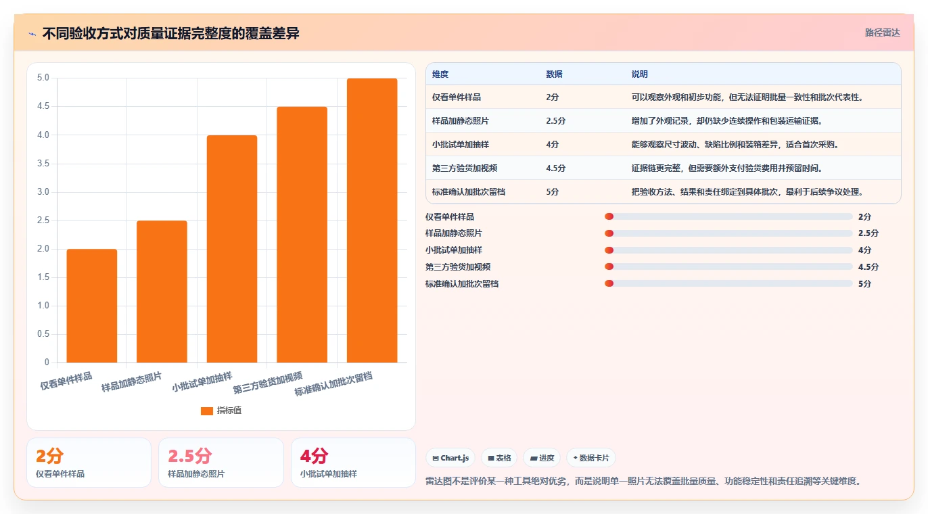This screenshot has width=928, height=514.
Task: Click the 4.5分 value beside progress bar
Action: coord(868,267)
